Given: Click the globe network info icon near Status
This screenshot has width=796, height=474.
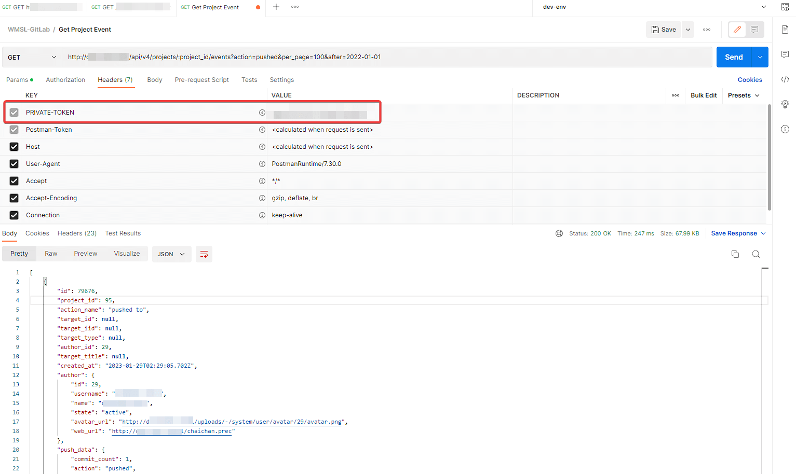Looking at the screenshot, I should click(x=559, y=233).
